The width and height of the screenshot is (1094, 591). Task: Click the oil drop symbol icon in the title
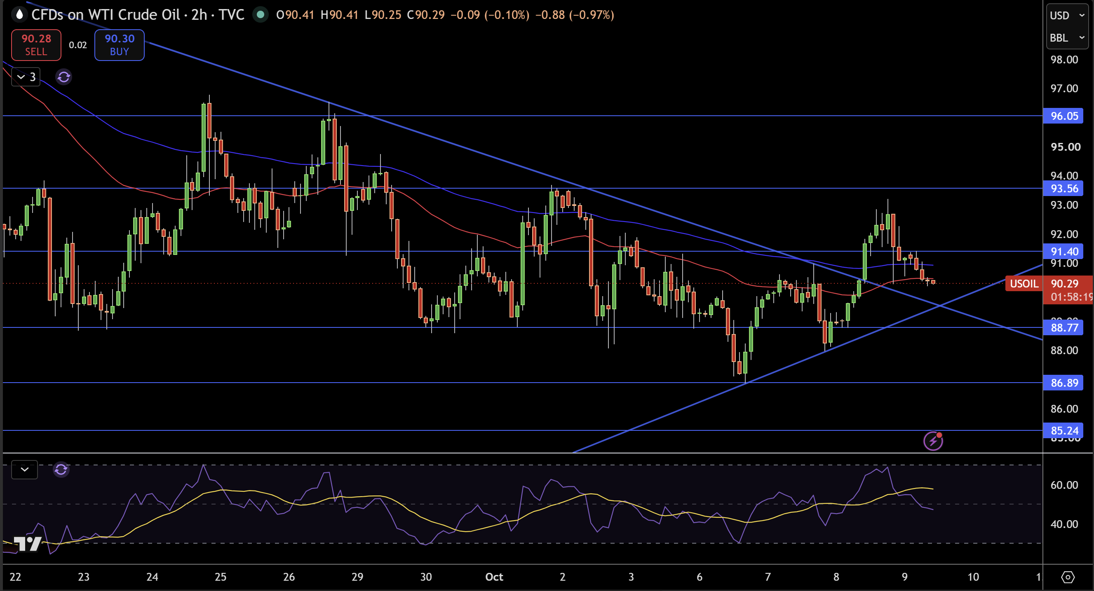19,15
